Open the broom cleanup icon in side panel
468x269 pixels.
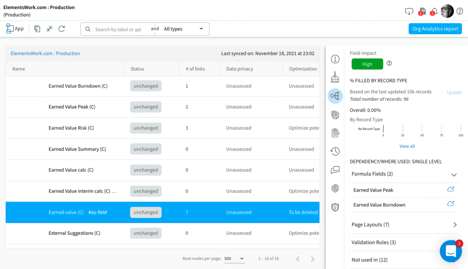(x=335, y=77)
